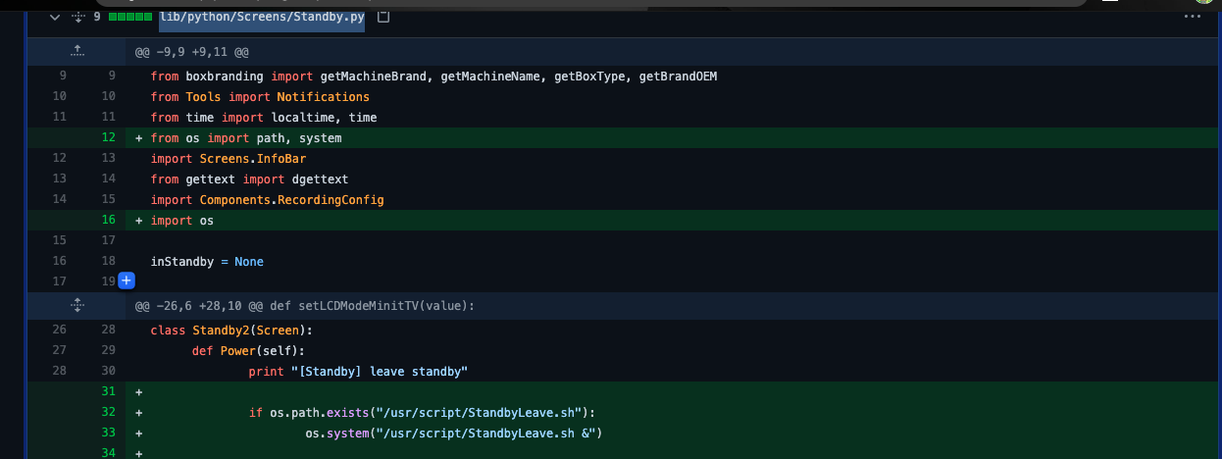Viewport: 1222px width, 459px height.
Task: Expand lines above the -9,9 +9,11 hunk
Action: 78,51
